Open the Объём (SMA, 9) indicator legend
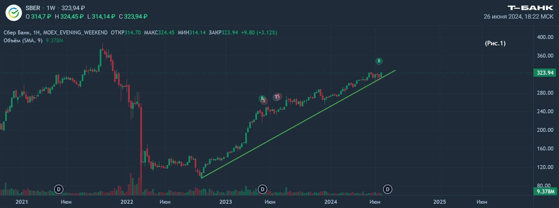 tap(23, 41)
